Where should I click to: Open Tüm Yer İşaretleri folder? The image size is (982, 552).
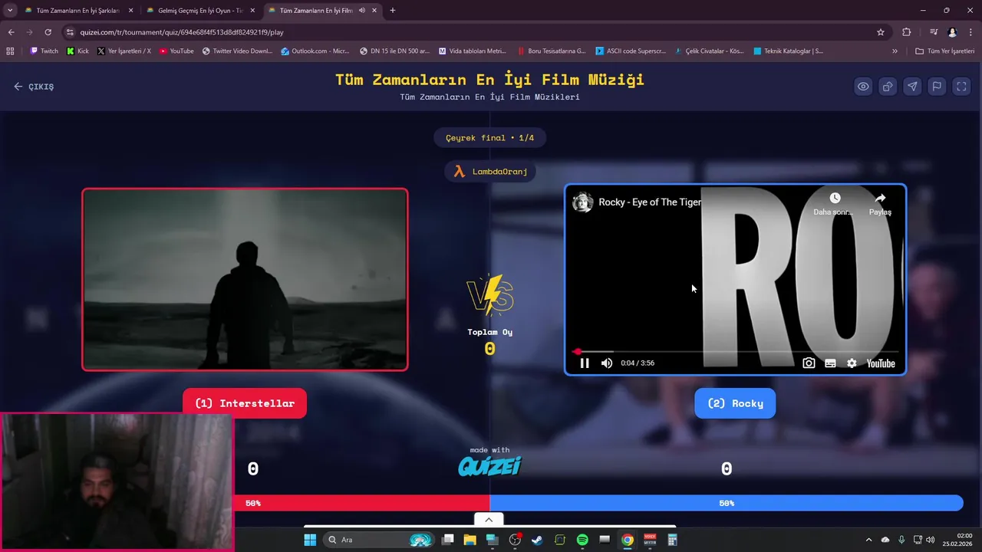(945, 51)
